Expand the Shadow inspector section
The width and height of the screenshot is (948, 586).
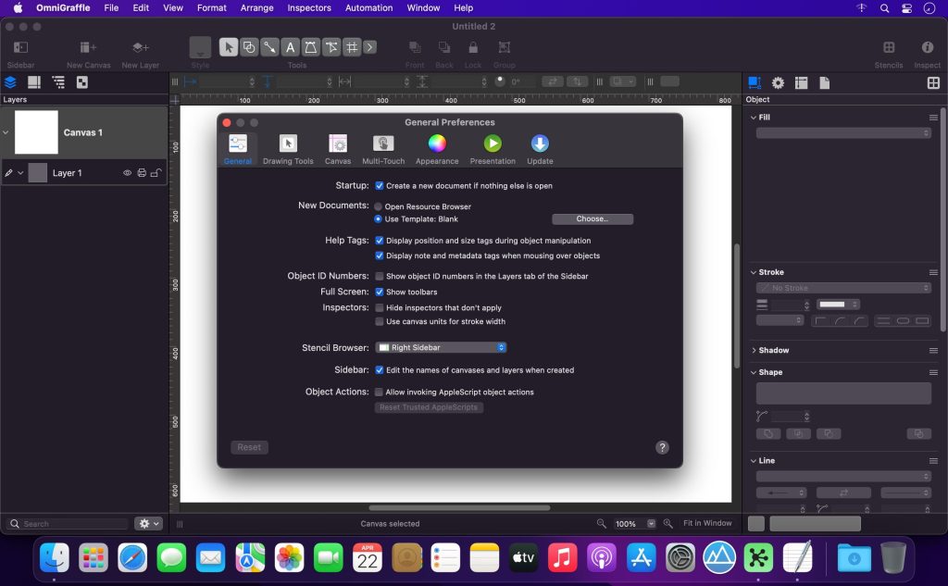[x=754, y=351]
